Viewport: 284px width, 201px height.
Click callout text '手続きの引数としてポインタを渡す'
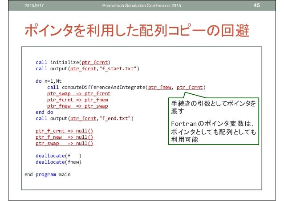coord(213,107)
